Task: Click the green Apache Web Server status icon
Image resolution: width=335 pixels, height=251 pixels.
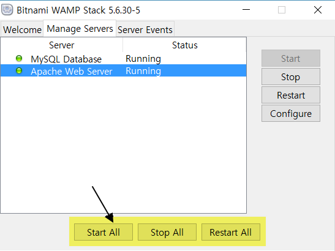Action: [x=19, y=70]
